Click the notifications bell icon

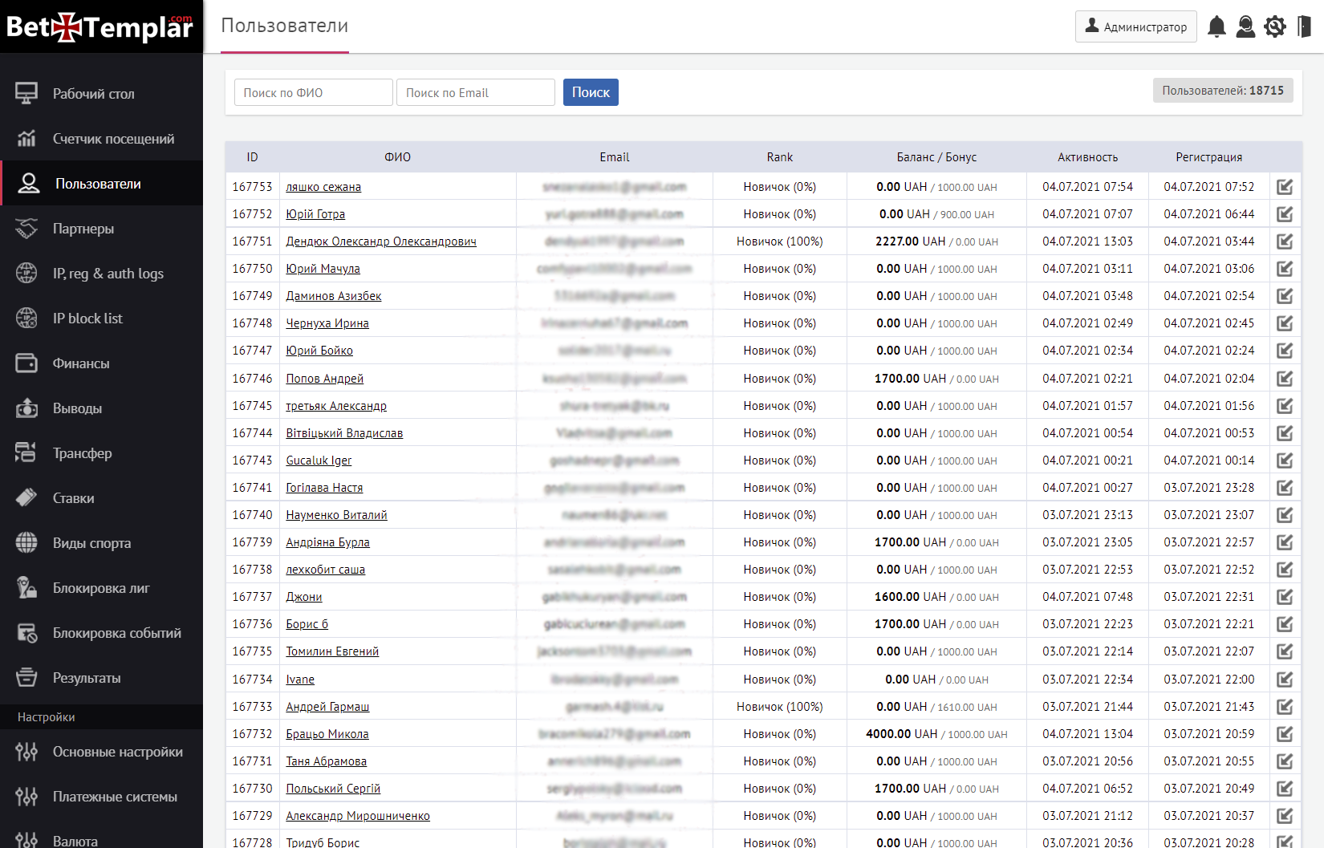point(1216,26)
